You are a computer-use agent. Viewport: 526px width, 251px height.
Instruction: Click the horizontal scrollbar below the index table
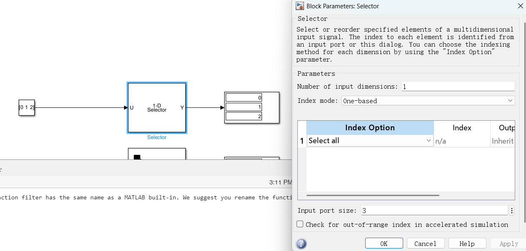[372, 195]
